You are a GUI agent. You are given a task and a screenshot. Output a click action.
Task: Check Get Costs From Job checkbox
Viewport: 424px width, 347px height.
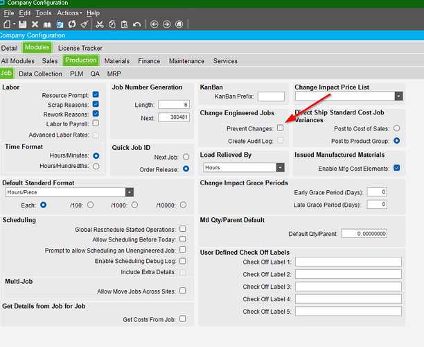[183, 319]
